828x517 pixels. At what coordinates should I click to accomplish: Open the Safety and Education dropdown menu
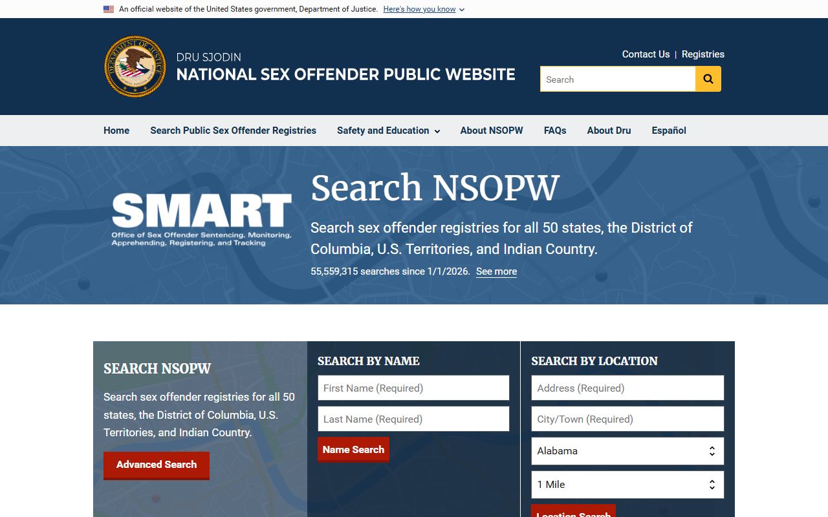388,131
